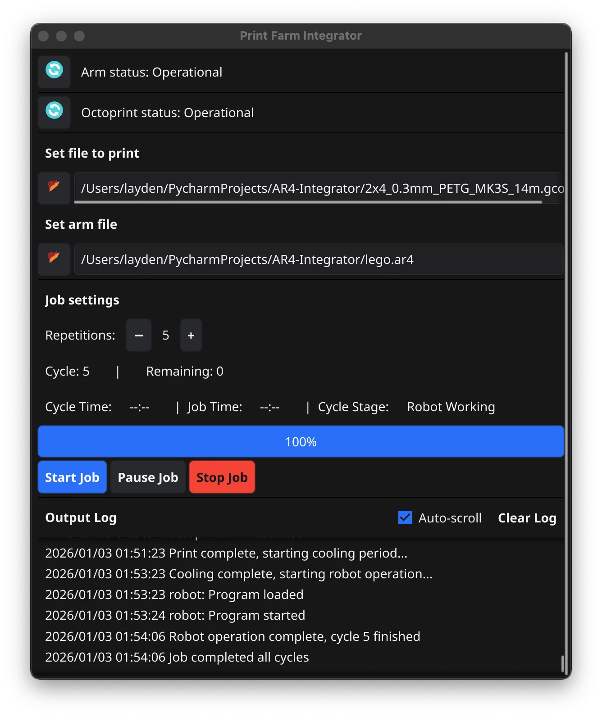The image size is (602, 717).
Task: Clear Log output
Action: coord(527,518)
